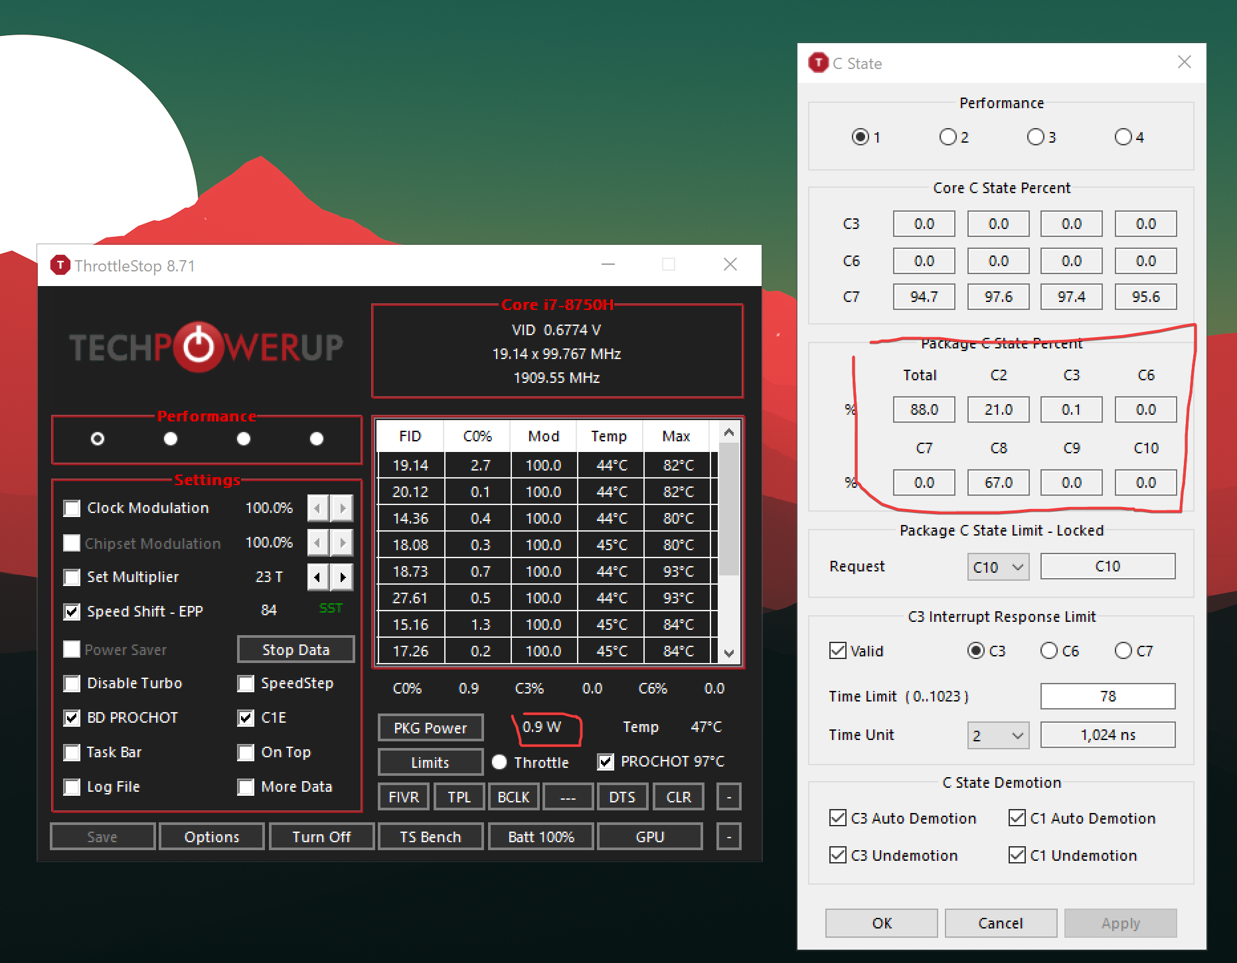The image size is (1237, 963).
Task: Click the Time Limit input field
Action: tap(1108, 696)
